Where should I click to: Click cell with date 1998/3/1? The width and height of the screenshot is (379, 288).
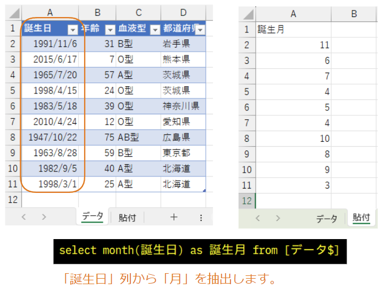click(50, 184)
